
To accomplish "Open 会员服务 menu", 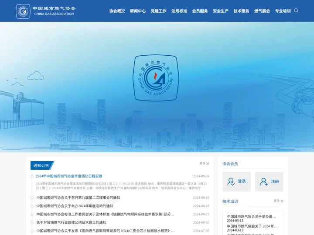I will [x=200, y=11].
